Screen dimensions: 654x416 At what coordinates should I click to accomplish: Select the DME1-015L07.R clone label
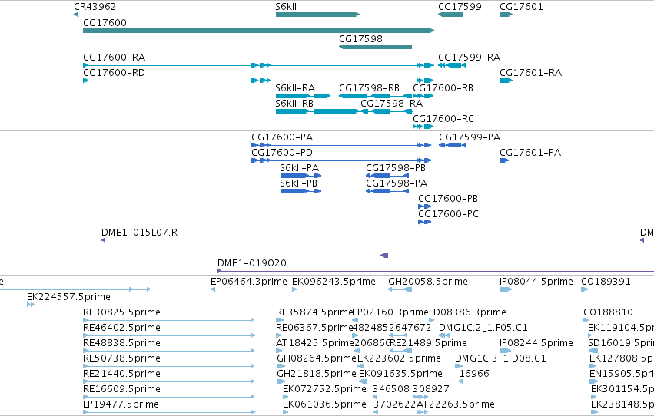tap(139, 233)
